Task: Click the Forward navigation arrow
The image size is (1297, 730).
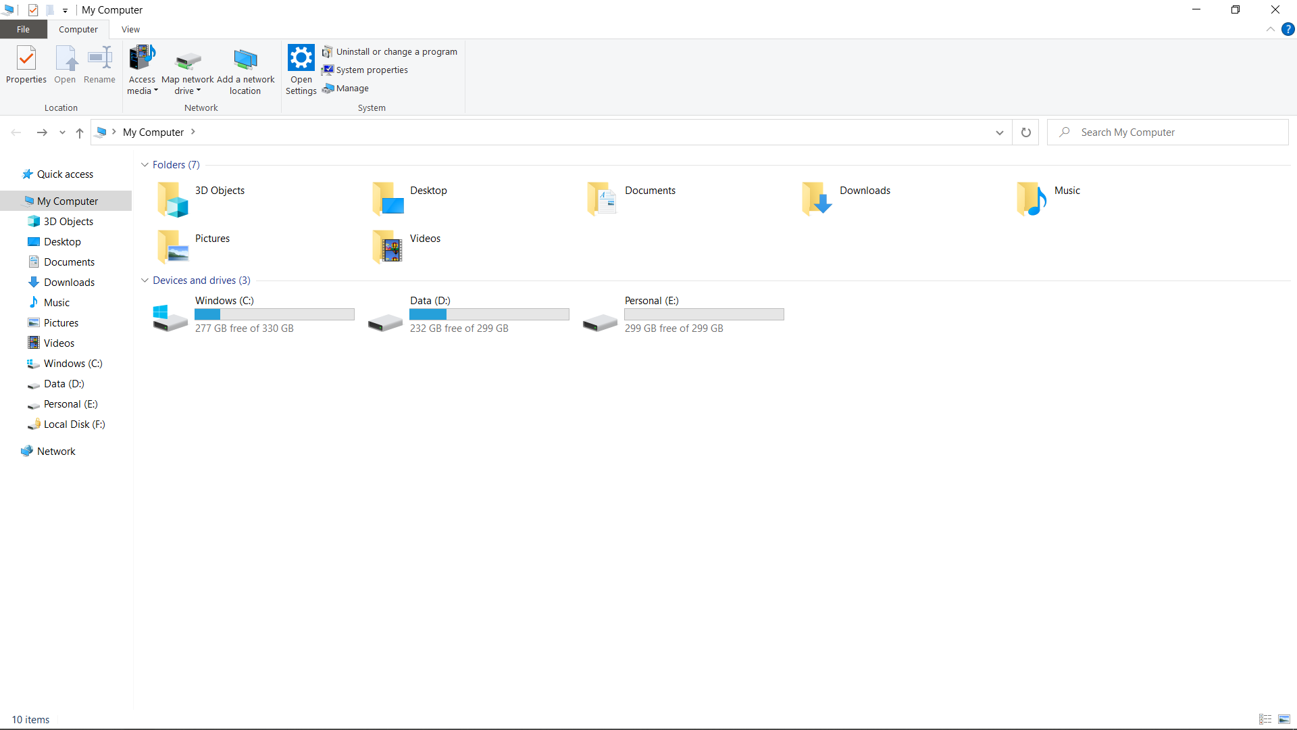Action: (42, 132)
